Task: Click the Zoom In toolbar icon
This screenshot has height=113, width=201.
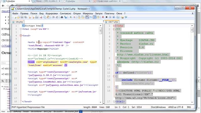Action: pyautogui.click(x=70, y=17)
